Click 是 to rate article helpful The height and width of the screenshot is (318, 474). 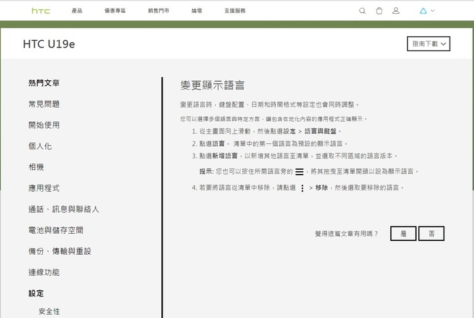click(x=404, y=233)
